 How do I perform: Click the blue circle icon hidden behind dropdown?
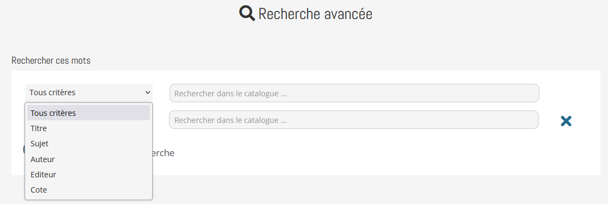tap(24, 150)
